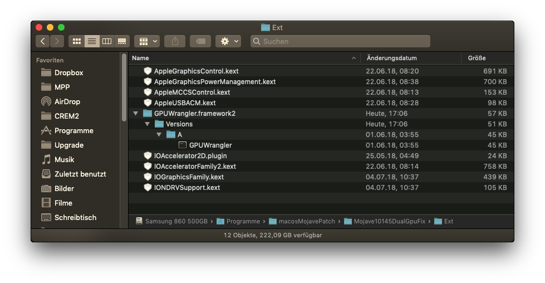Select the Versions folder icon
This screenshot has width=545, height=283.
[159, 124]
